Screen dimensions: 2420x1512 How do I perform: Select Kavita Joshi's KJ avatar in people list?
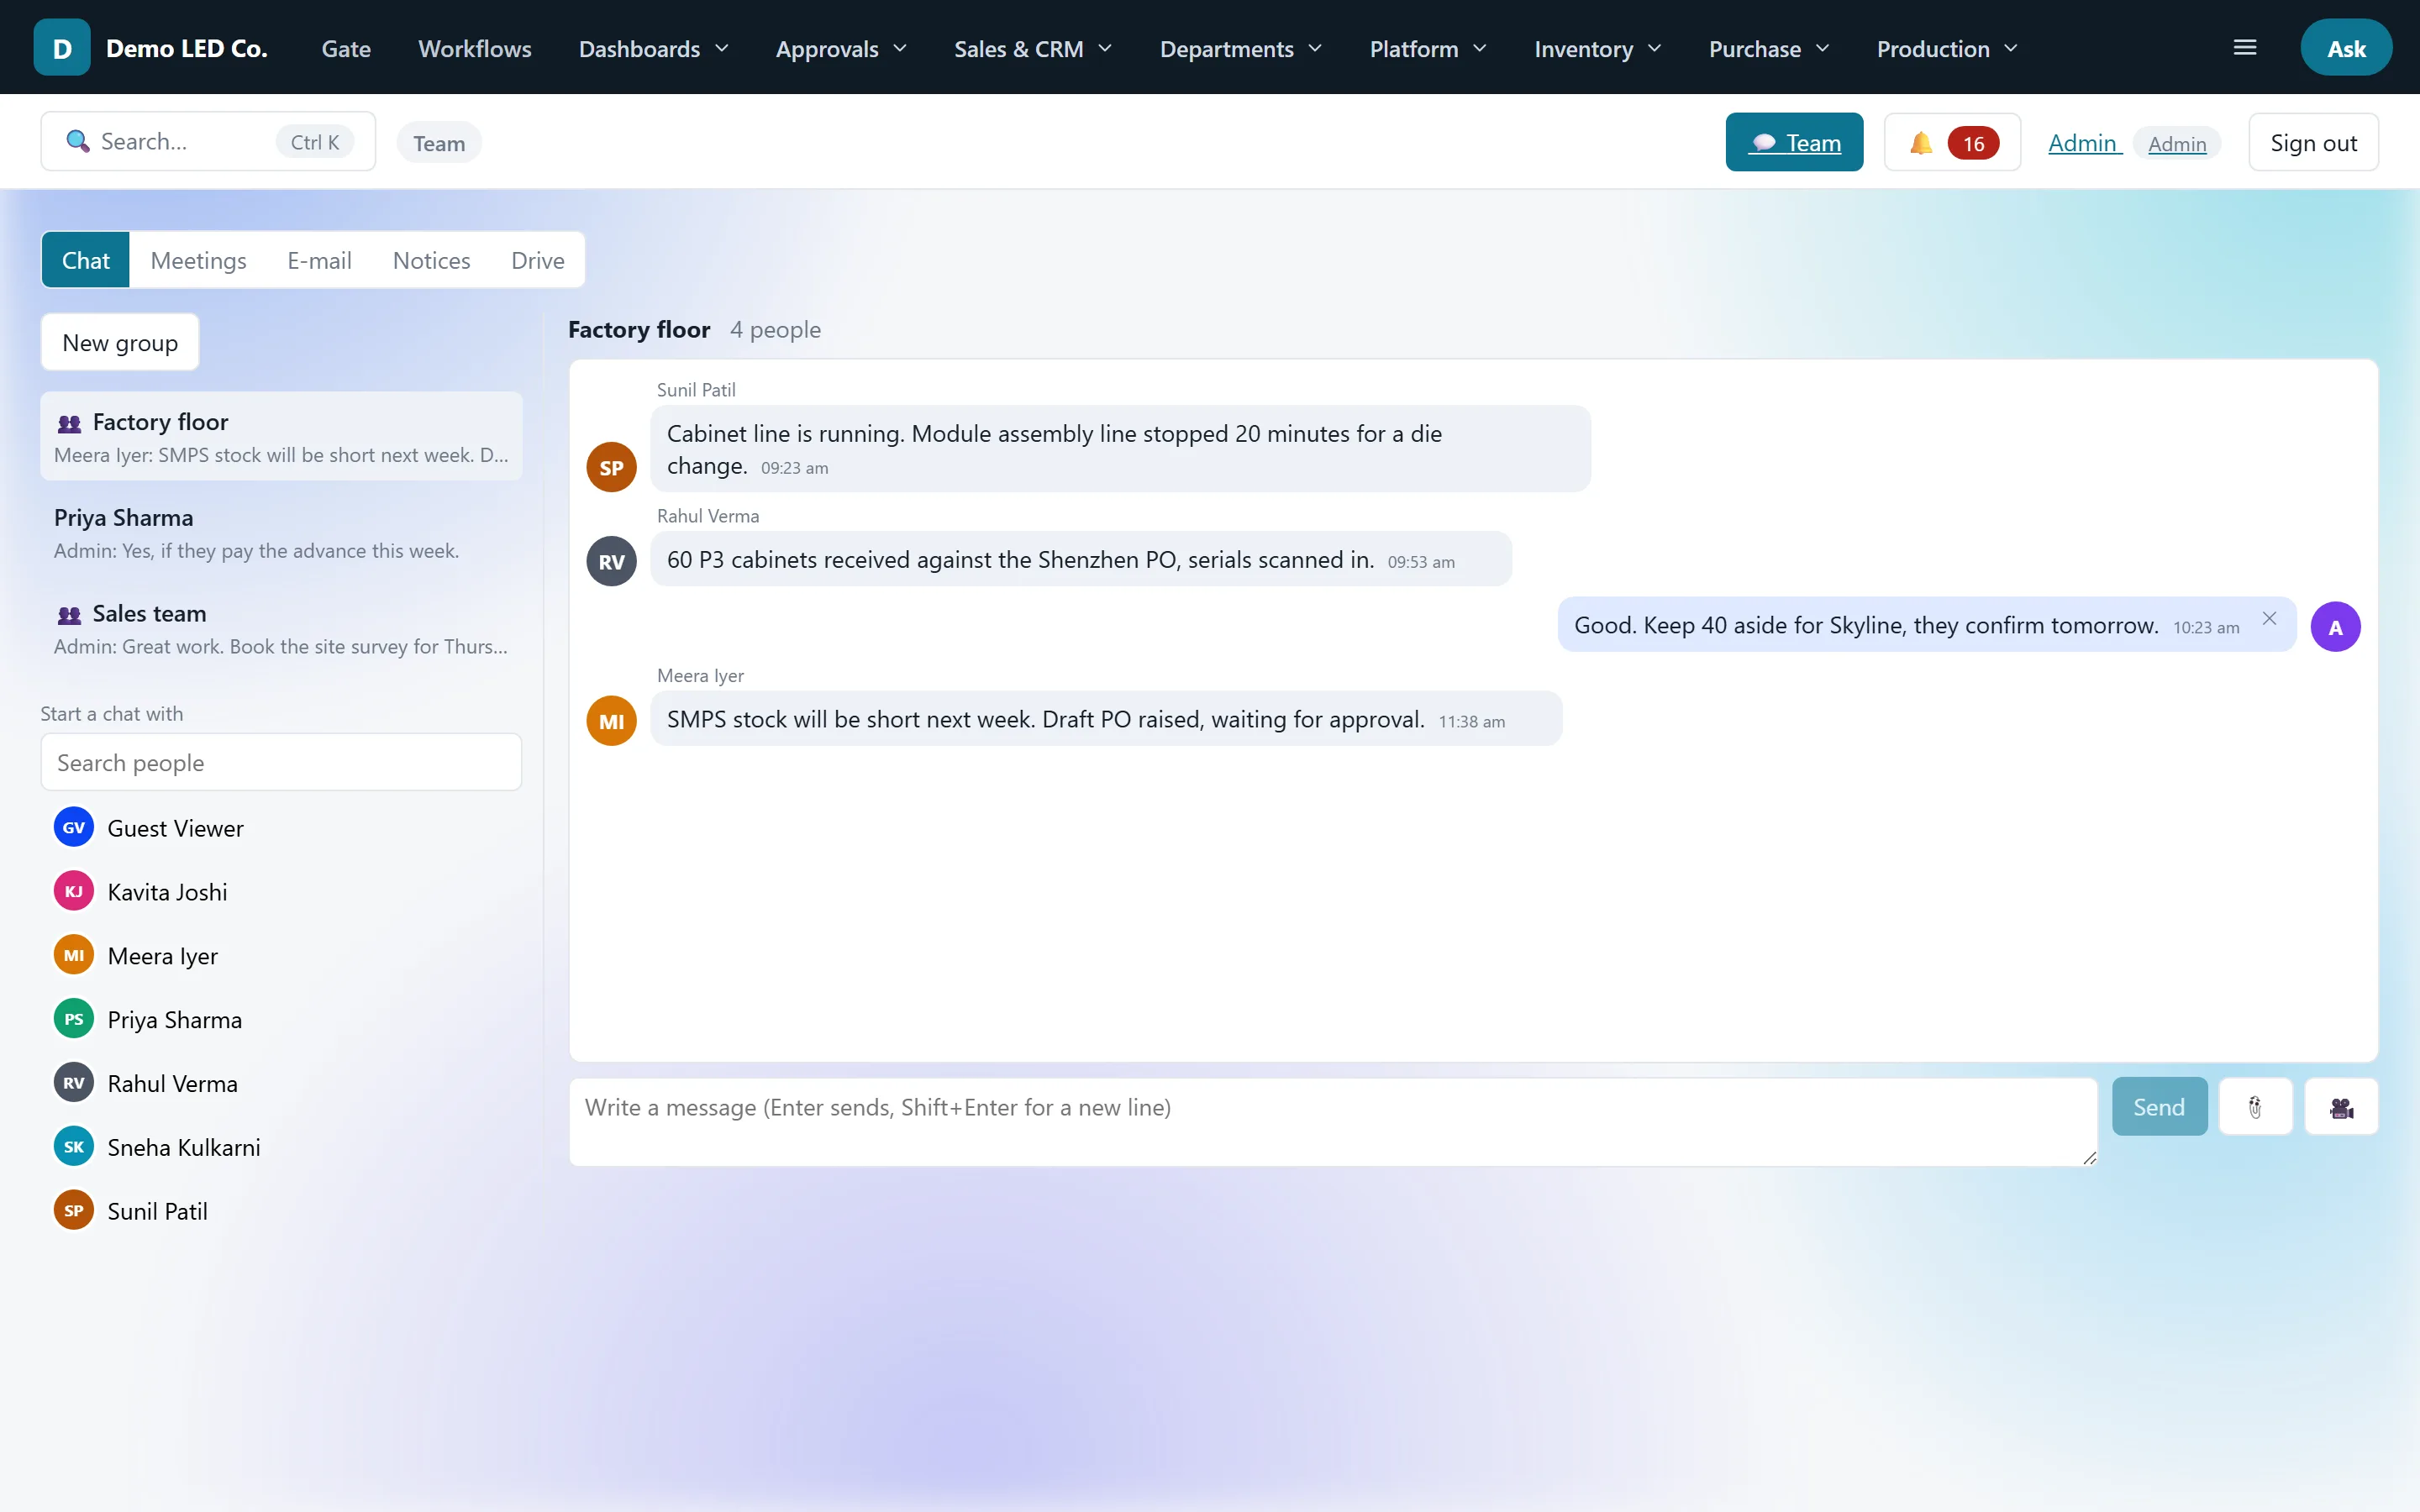coord(73,891)
